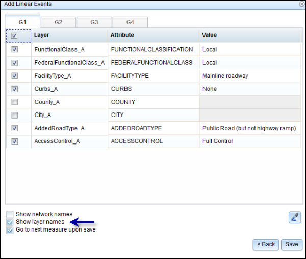Disable Show layer names option

(x=10, y=222)
